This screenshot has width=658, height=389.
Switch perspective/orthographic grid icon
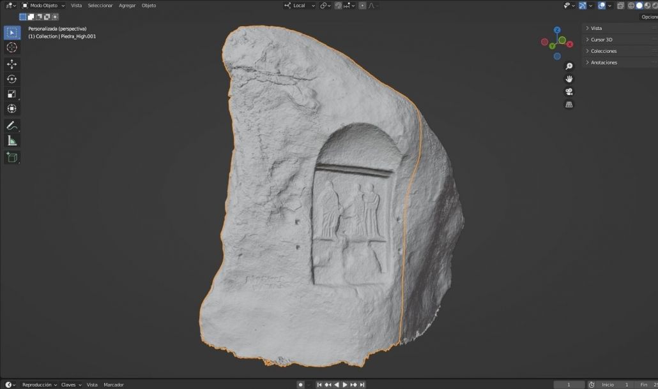pyautogui.click(x=569, y=105)
